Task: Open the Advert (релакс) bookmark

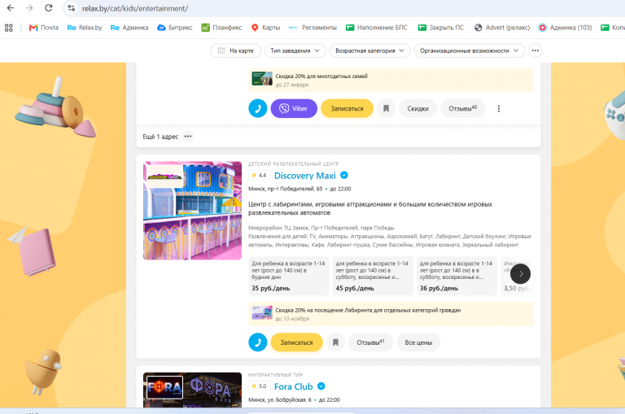Action: click(x=502, y=28)
